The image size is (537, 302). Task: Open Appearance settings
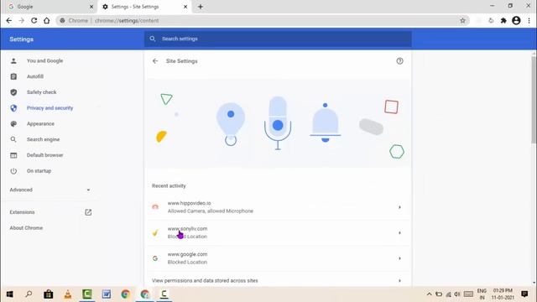pos(40,123)
